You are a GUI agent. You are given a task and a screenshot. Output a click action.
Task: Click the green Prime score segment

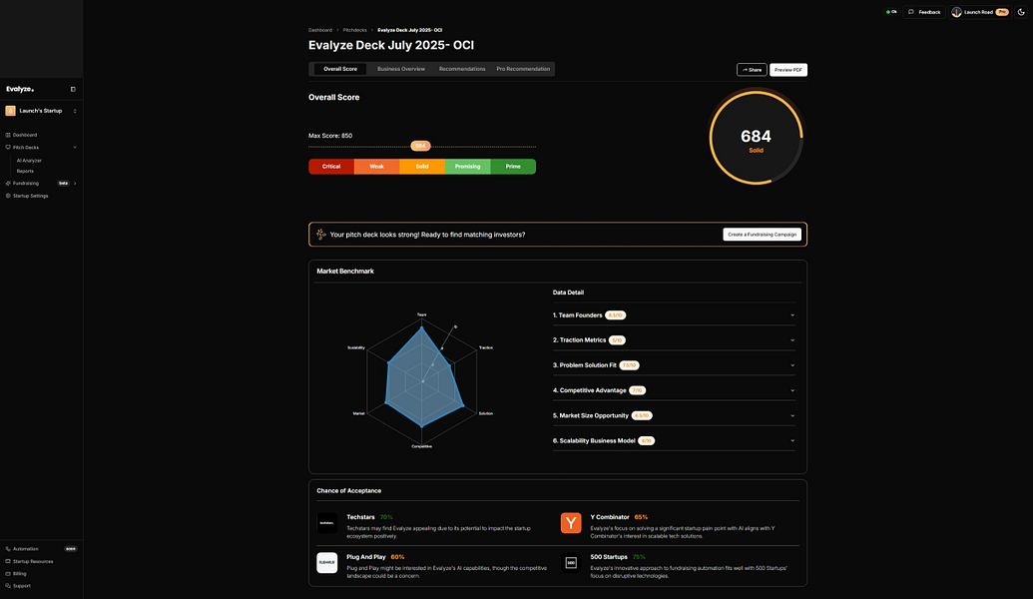tap(513, 166)
